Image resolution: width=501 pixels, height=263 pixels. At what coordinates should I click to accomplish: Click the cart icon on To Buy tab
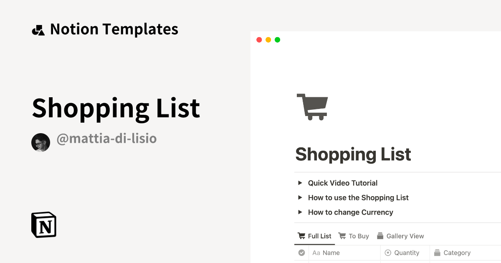(342, 236)
